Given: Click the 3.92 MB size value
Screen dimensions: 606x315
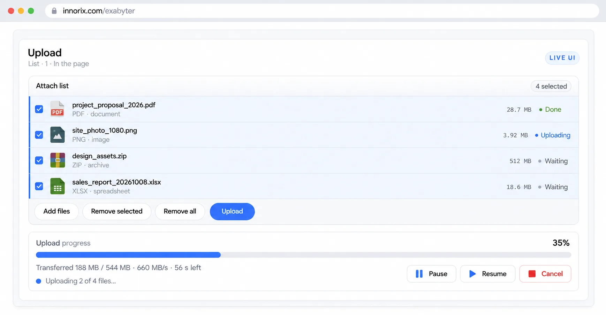Looking at the screenshot, I should coord(515,135).
